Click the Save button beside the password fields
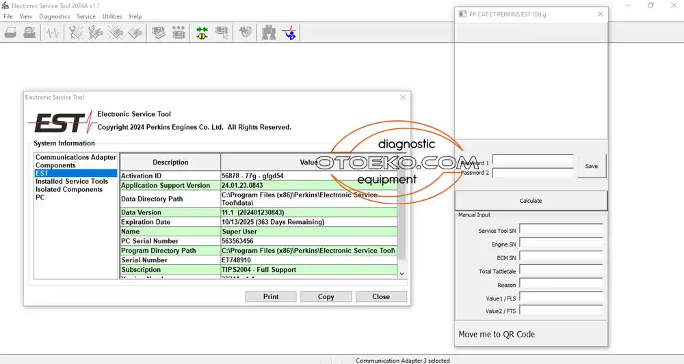Viewport: 684px width, 364px height. (592, 166)
